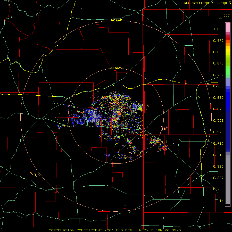Image resolution: width=232 pixels, height=232 pixels.
Task: Select the 0.253 legend value
Action: [218, 189]
